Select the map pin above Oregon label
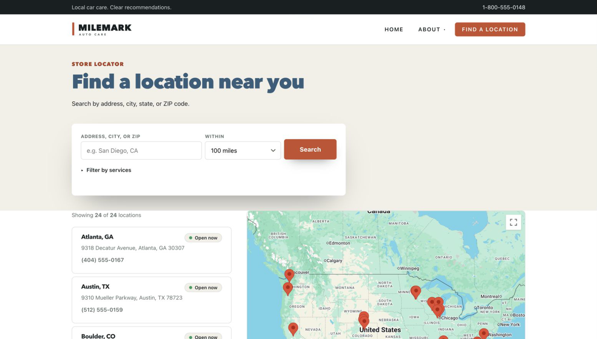 (x=288, y=289)
